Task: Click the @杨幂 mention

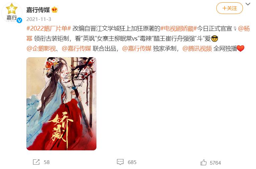Action: click(x=244, y=29)
